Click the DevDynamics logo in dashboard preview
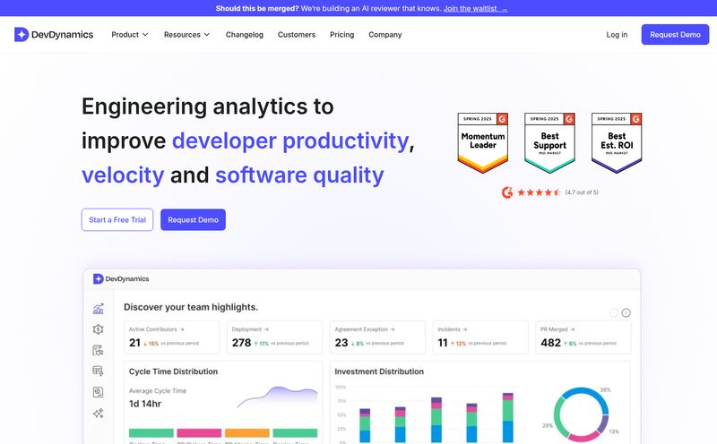Image resolution: width=717 pixels, height=444 pixels. click(x=121, y=278)
